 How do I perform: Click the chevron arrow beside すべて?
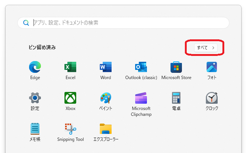tap(213, 48)
